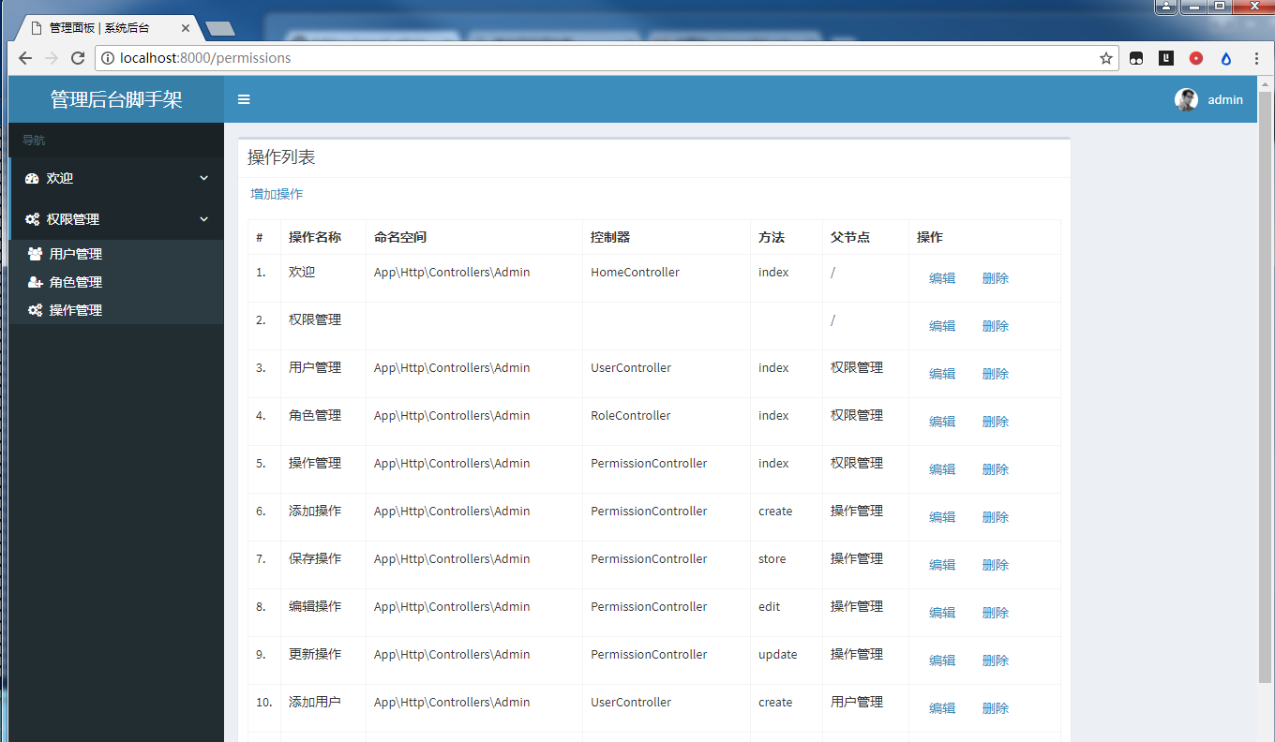Edit row 6 添加操作
This screenshot has height=742, width=1275.
coord(942,517)
